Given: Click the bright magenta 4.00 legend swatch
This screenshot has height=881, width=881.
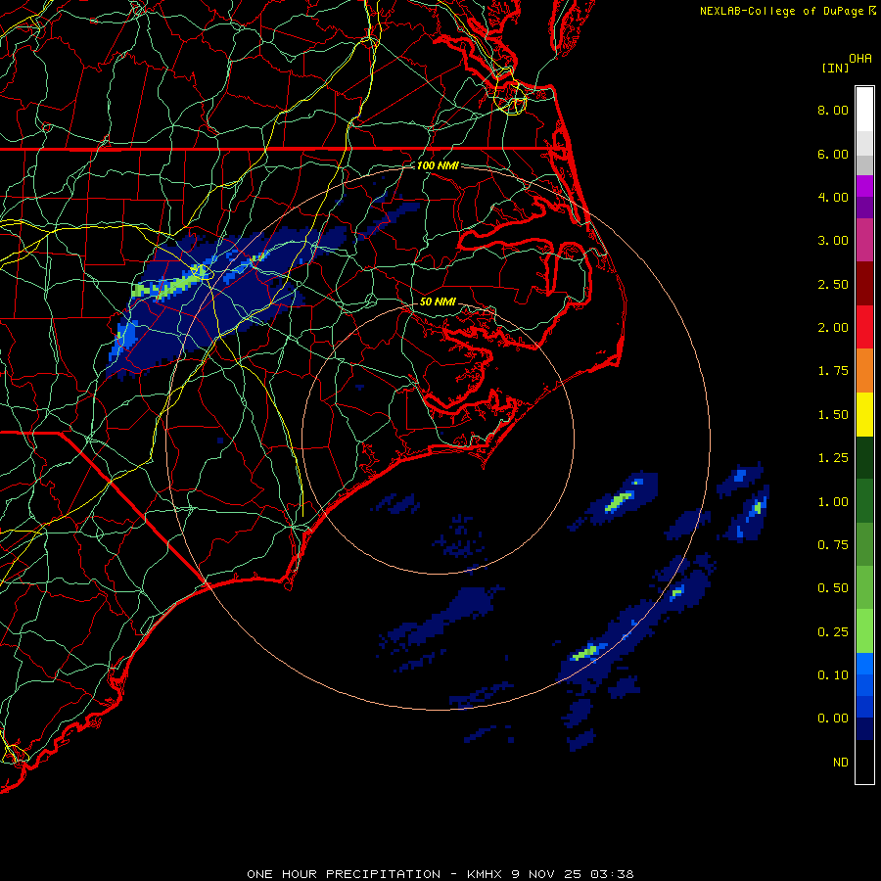Looking at the screenshot, I should (x=864, y=186).
